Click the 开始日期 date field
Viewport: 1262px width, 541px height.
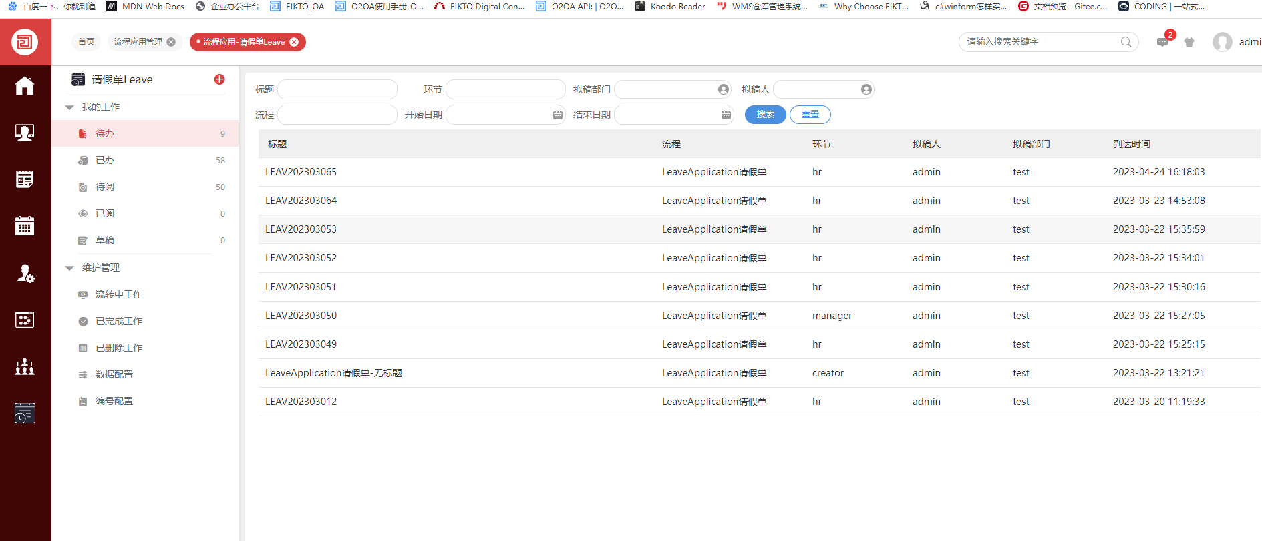coord(506,115)
